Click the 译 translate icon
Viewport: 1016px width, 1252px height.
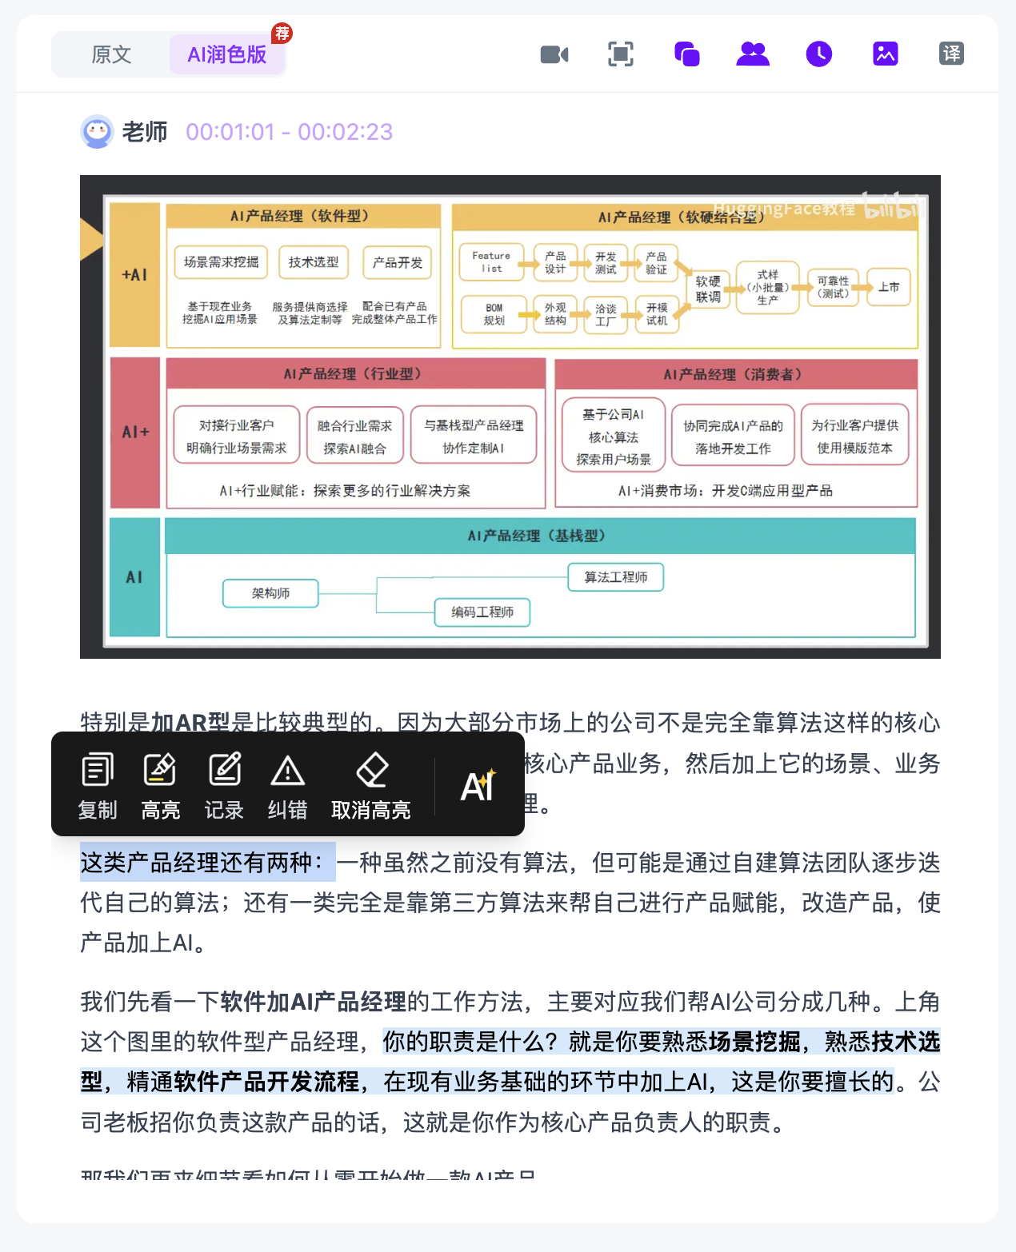(951, 54)
